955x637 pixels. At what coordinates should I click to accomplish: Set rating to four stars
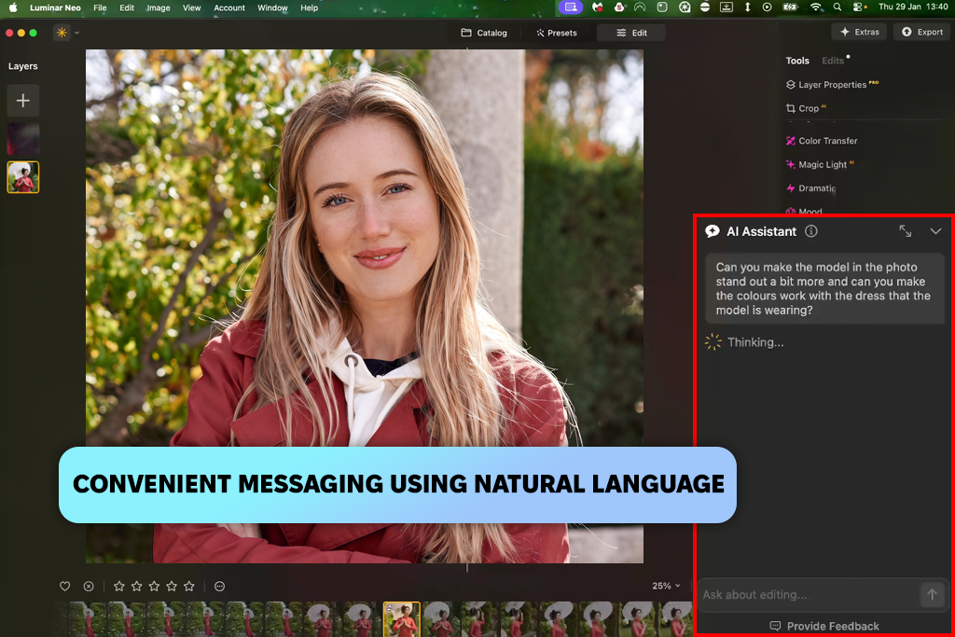tap(172, 587)
